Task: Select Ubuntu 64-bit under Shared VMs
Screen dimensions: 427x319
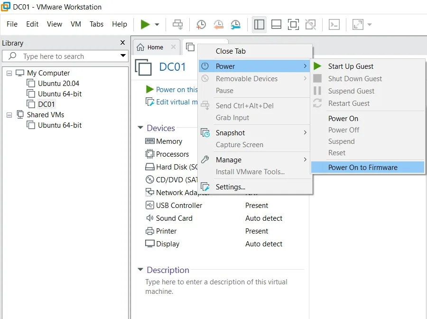Action: 60,125
